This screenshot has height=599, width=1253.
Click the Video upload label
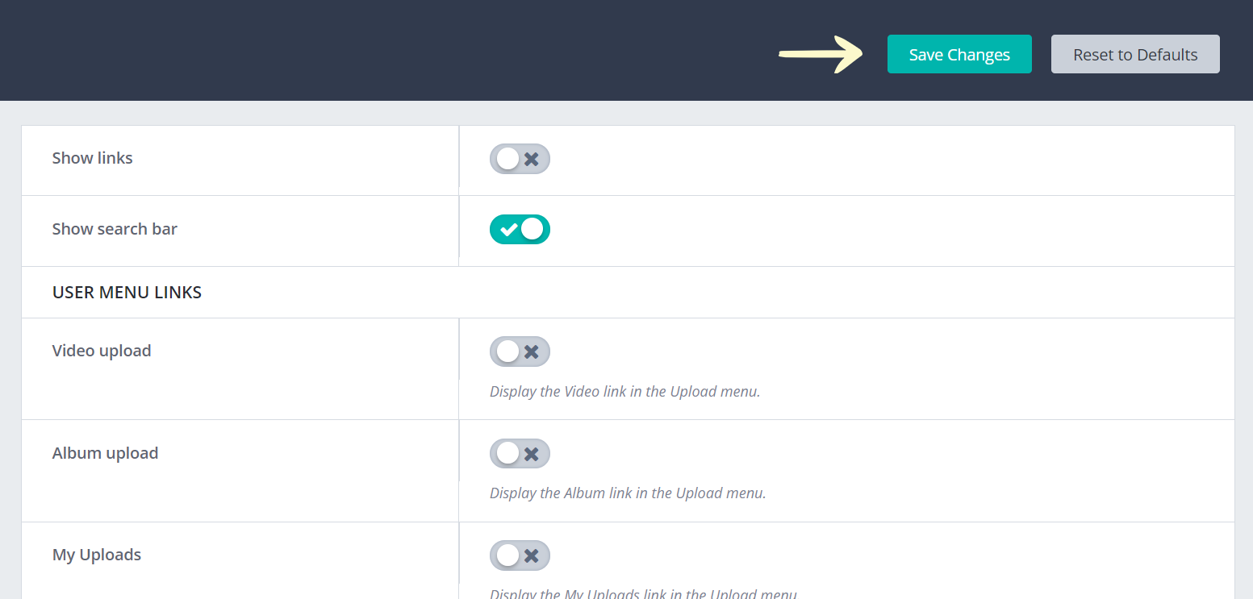coord(102,351)
